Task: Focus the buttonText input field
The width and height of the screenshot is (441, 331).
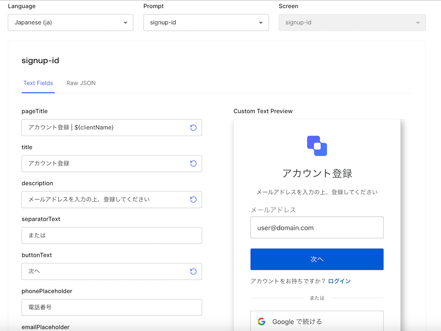Action: [x=112, y=271]
